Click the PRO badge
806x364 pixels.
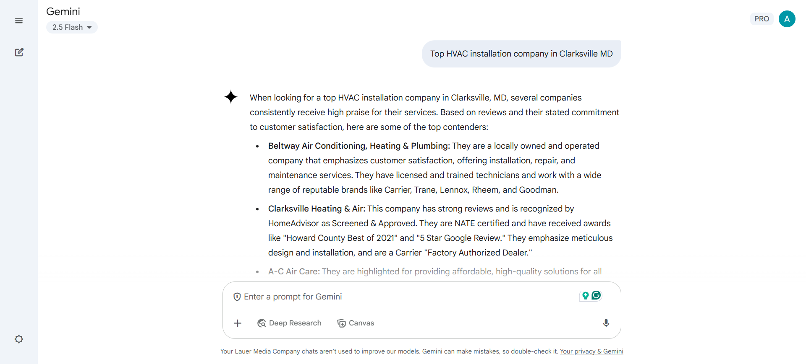pyautogui.click(x=762, y=19)
